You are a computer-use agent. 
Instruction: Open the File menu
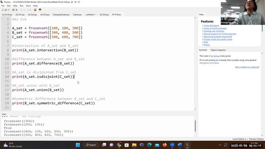point(3,6)
